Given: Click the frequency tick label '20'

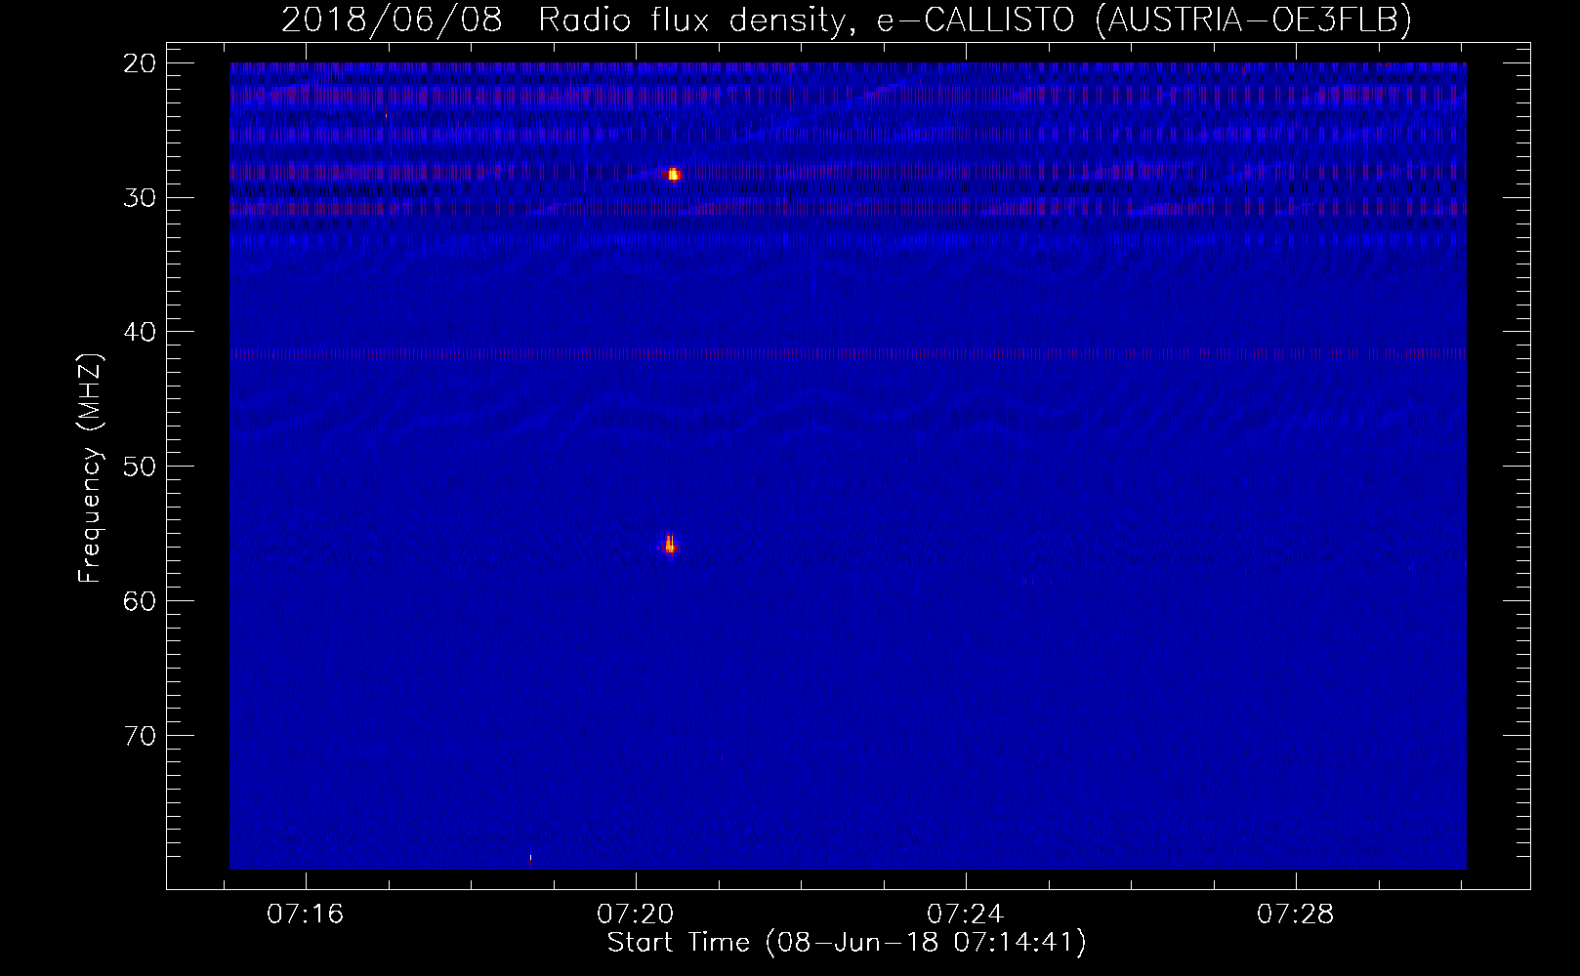Looking at the screenshot, I should coord(141,63).
